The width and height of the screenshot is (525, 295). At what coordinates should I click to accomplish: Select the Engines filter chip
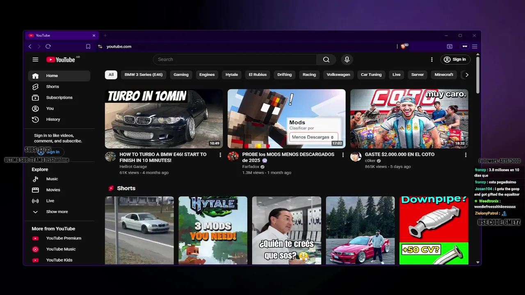coord(207,75)
